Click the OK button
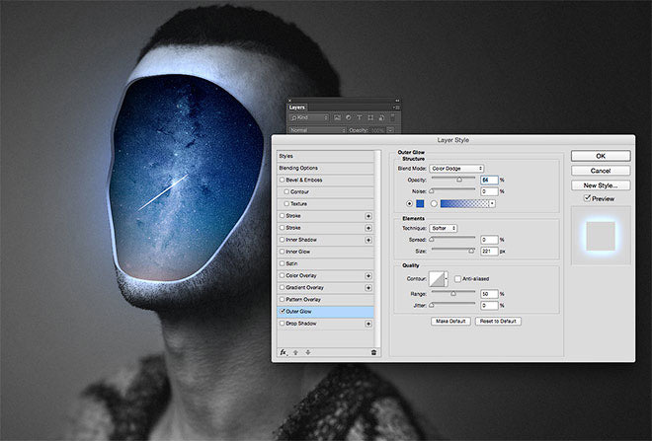The image size is (652, 441). [601, 156]
